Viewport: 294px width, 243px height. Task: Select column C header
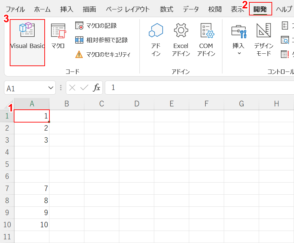(x=102, y=104)
